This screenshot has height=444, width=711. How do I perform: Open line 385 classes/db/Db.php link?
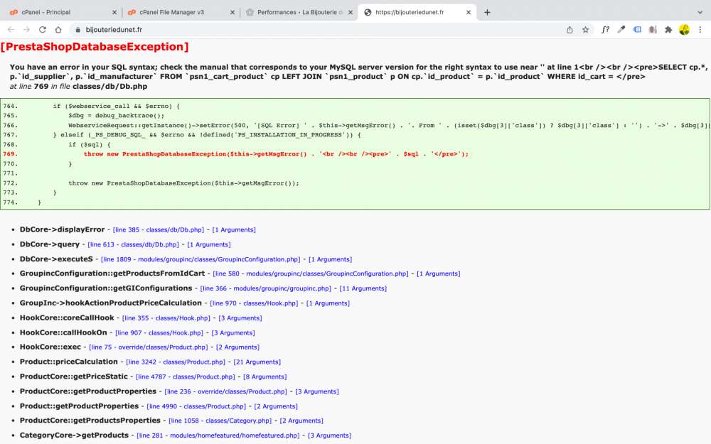(x=159, y=229)
